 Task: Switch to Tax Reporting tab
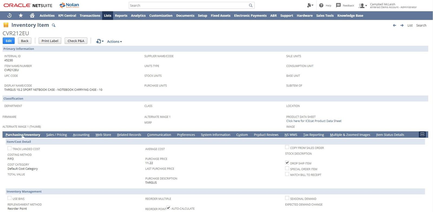(x=313, y=135)
